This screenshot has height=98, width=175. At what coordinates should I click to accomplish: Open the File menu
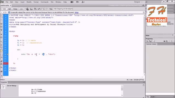tap(7, 2)
